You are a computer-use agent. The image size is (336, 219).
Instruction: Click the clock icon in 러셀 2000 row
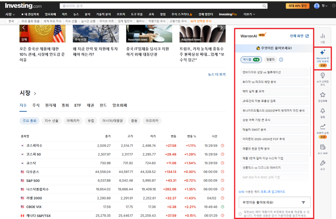223,198
